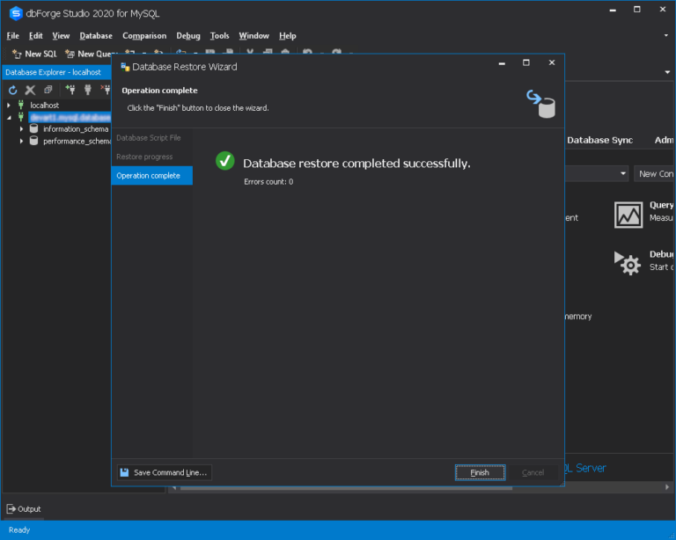The height and width of the screenshot is (540, 676).
Task: Click the horizontal scrollbar on Start Page
Action: click(x=346, y=488)
